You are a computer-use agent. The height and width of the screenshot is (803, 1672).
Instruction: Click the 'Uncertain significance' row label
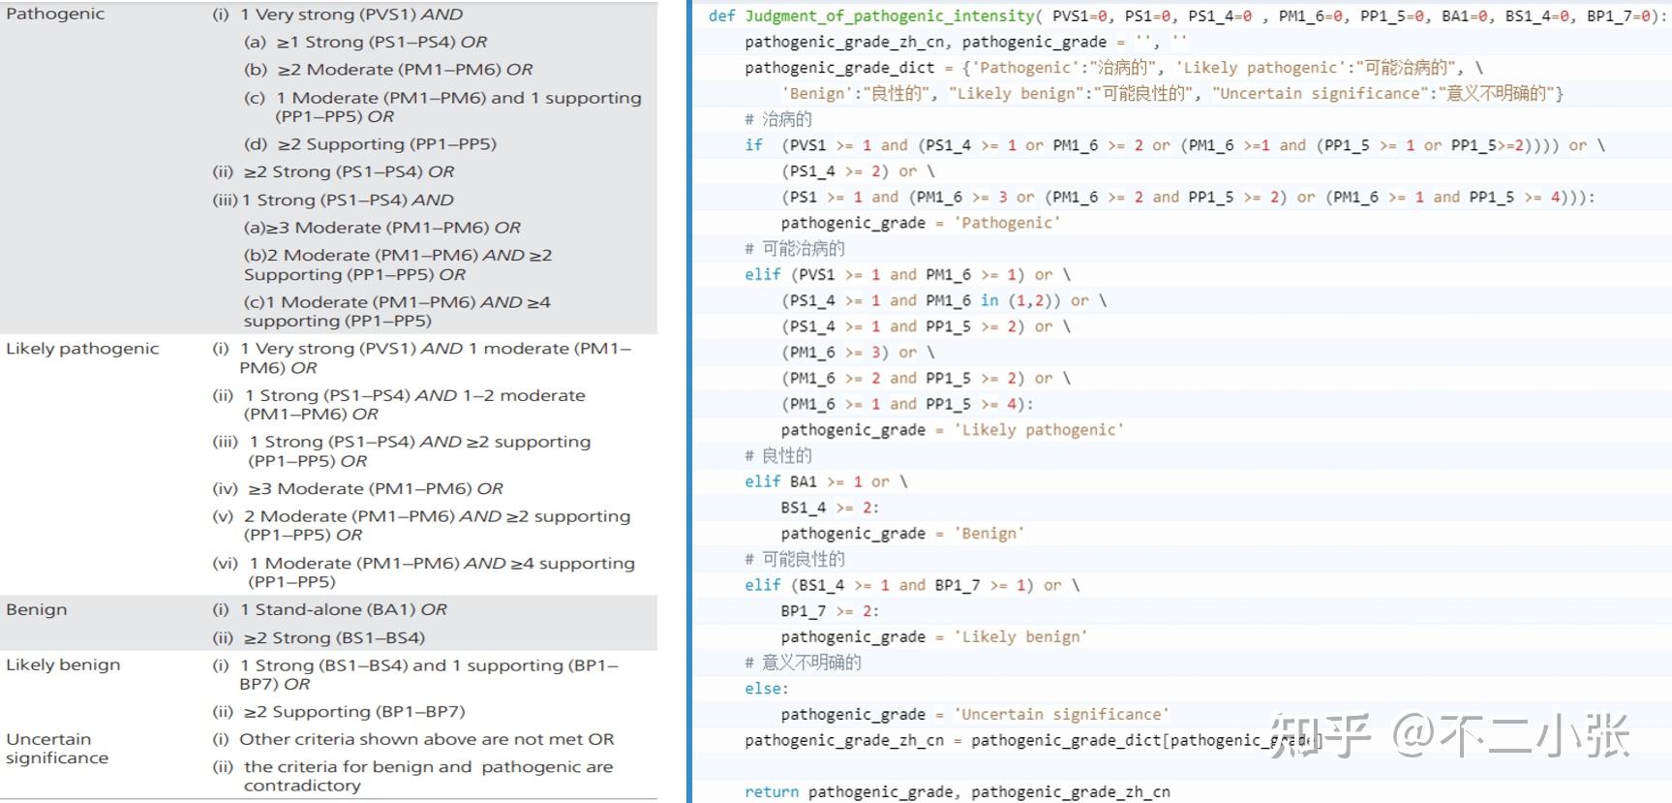tap(57, 748)
